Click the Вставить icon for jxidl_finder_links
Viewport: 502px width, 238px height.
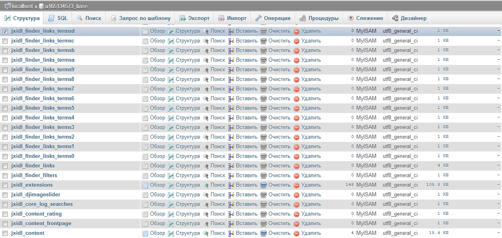click(231, 166)
